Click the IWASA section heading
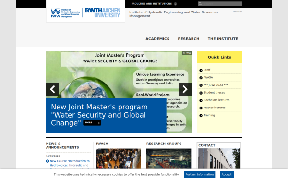288x180 pixels. 102,144
